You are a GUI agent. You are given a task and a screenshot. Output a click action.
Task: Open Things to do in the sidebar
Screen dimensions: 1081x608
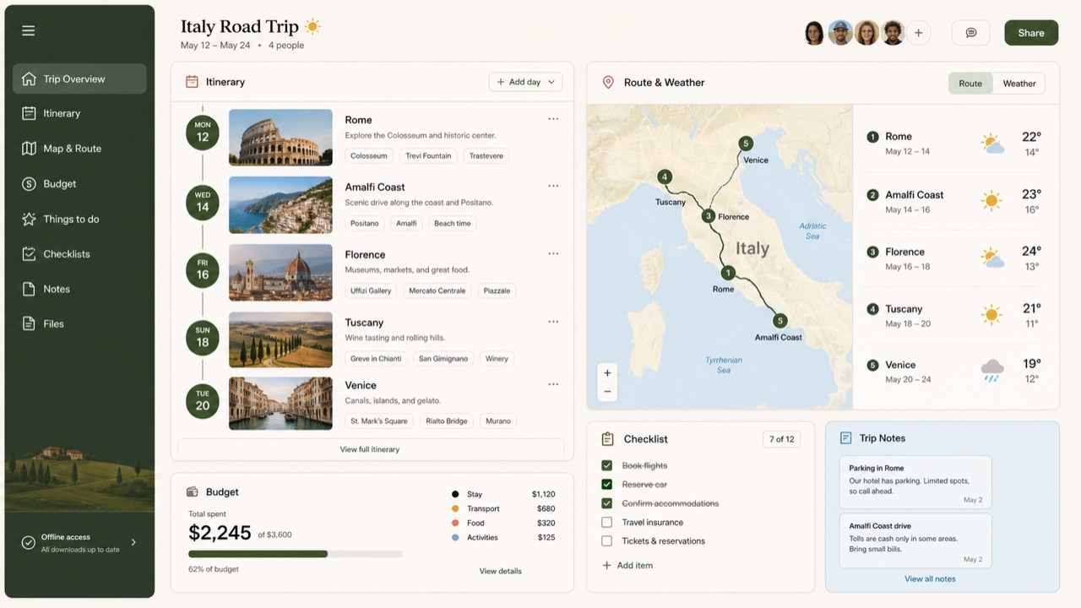[x=79, y=219]
